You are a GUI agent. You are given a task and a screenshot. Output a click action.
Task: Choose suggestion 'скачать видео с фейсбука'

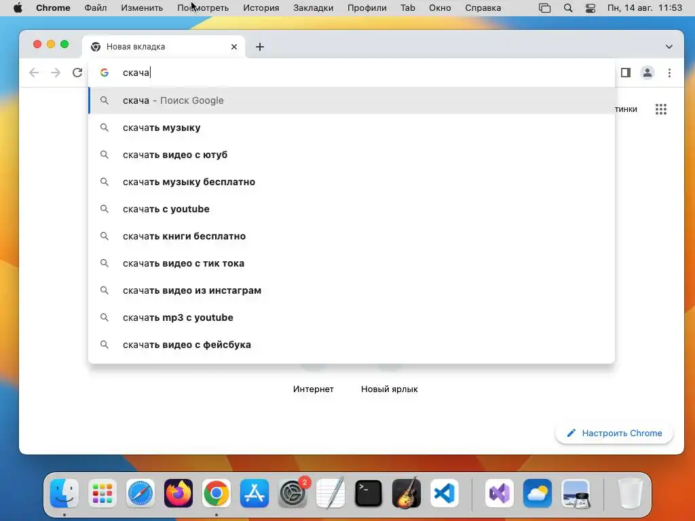tap(352, 344)
